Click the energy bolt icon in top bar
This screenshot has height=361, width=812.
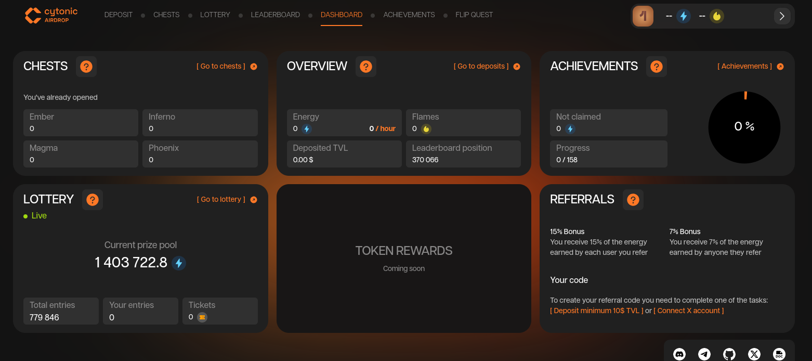[x=684, y=16]
